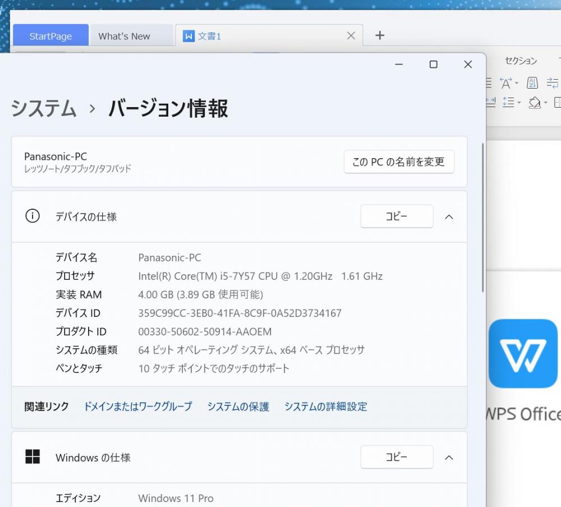Click the line spacing icon
Screen dimensions: 561x507
click(508, 102)
